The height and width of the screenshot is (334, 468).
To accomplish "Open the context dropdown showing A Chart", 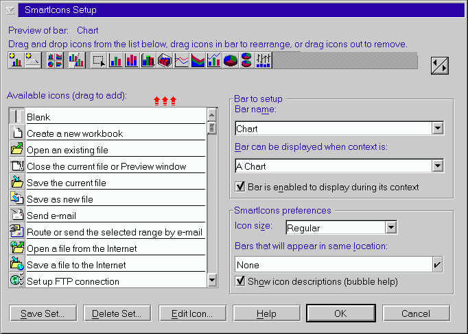I will (438, 166).
